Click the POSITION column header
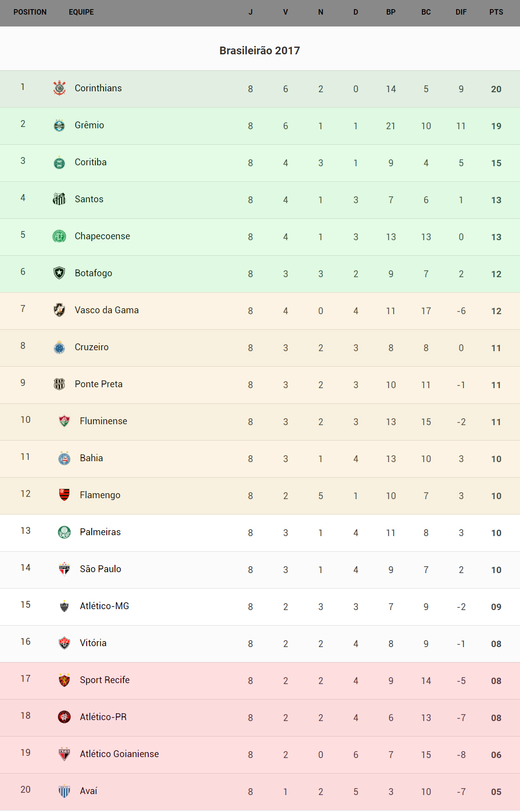The width and height of the screenshot is (520, 811). pos(30,12)
